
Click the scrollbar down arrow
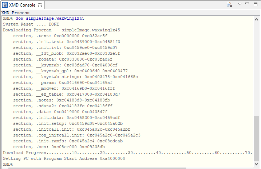click(257, 164)
